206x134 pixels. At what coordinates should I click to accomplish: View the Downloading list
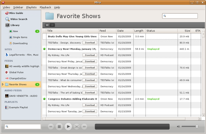[18, 43]
